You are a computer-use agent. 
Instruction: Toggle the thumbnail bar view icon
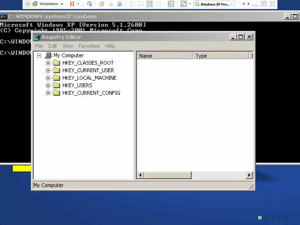coord(141,4)
